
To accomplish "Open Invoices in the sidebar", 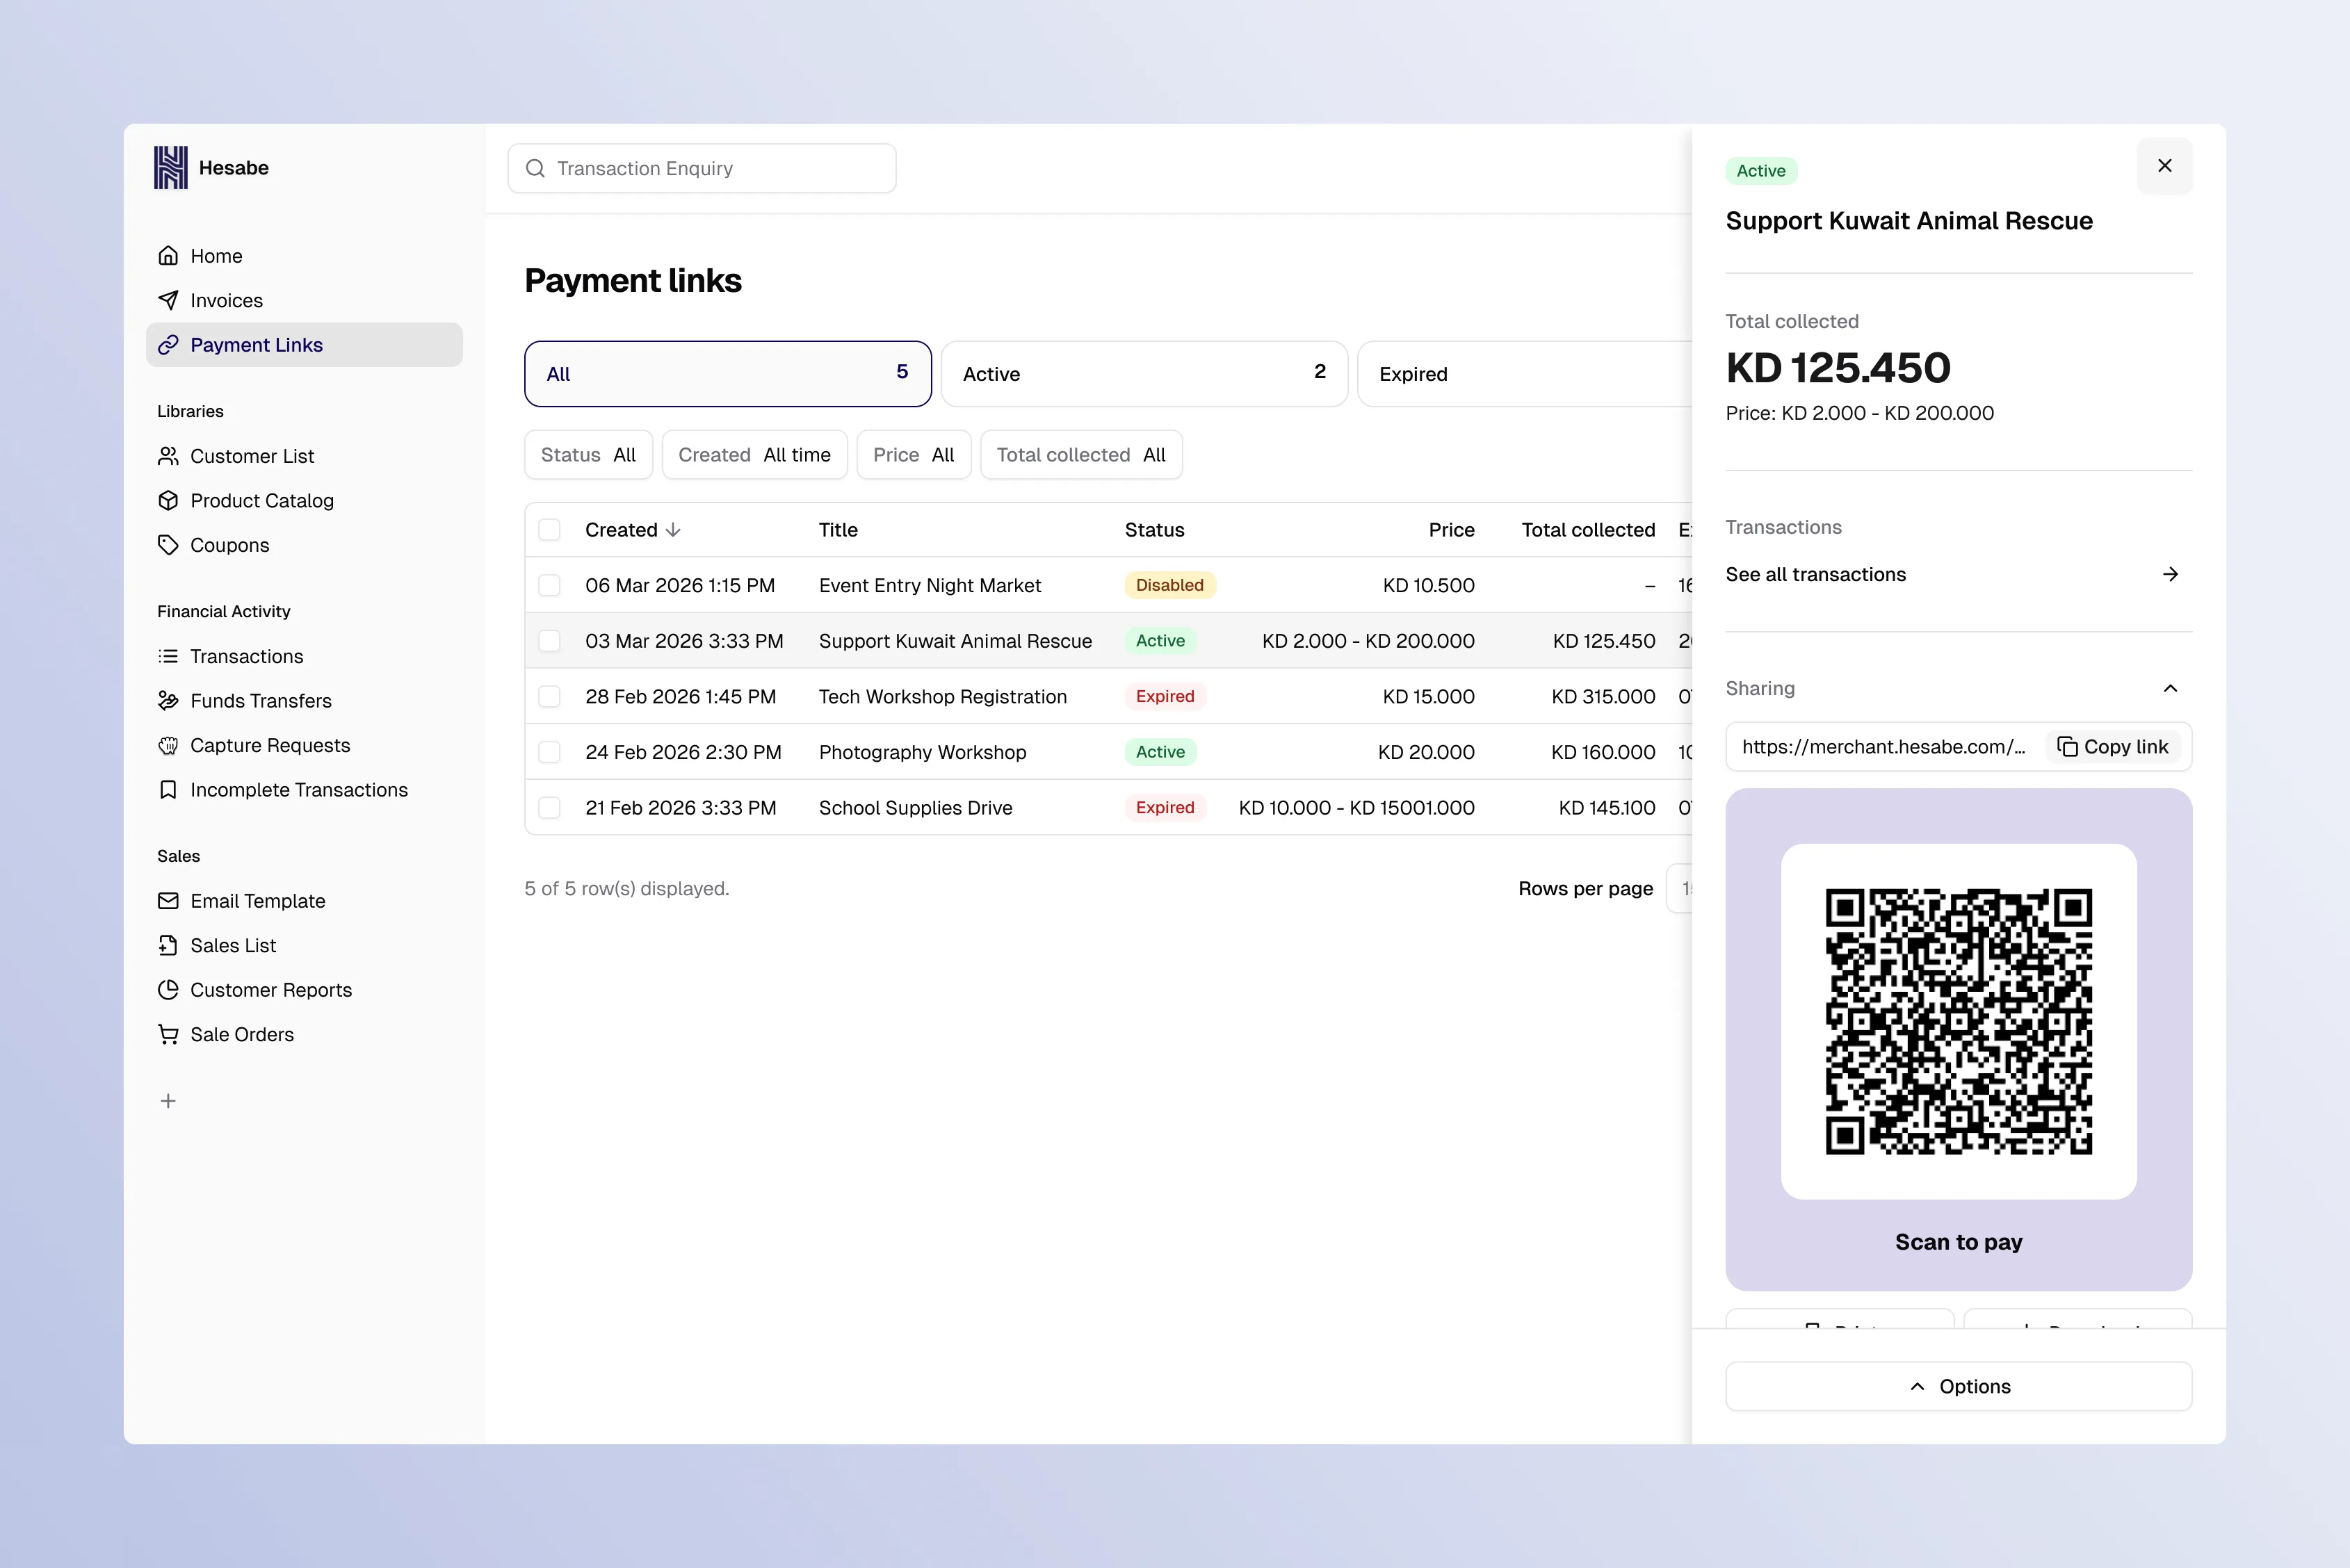I will click(304, 300).
